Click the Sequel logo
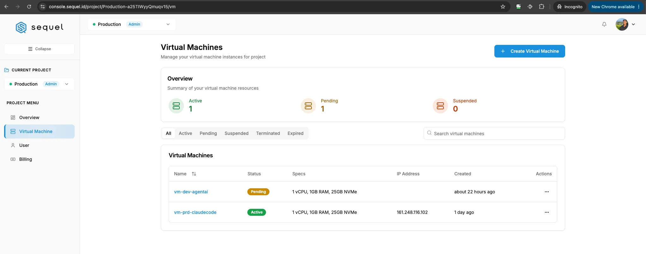 pyautogui.click(x=39, y=27)
